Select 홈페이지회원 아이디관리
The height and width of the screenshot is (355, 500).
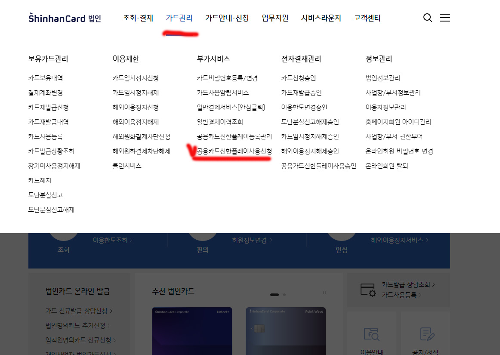398,122
